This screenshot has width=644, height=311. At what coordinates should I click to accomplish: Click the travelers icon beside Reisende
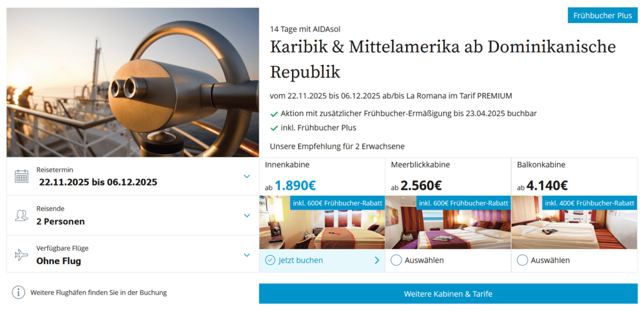pyautogui.click(x=21, y=216)
